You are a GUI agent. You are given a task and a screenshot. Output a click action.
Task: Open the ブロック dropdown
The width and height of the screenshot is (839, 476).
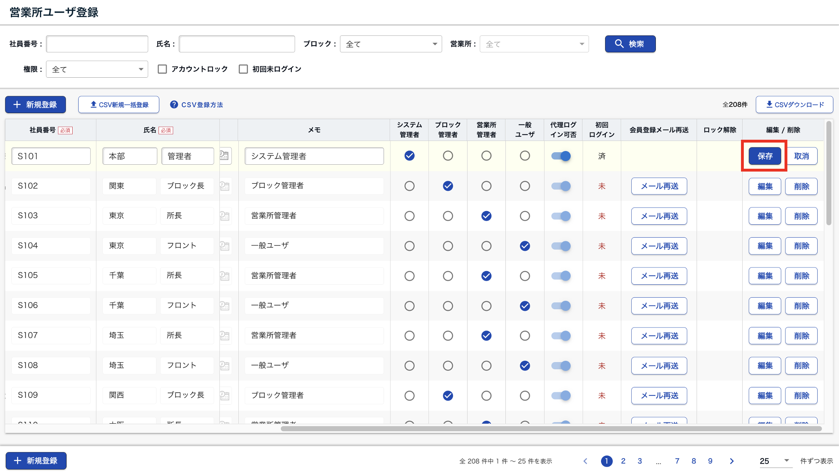pos(390,44)
